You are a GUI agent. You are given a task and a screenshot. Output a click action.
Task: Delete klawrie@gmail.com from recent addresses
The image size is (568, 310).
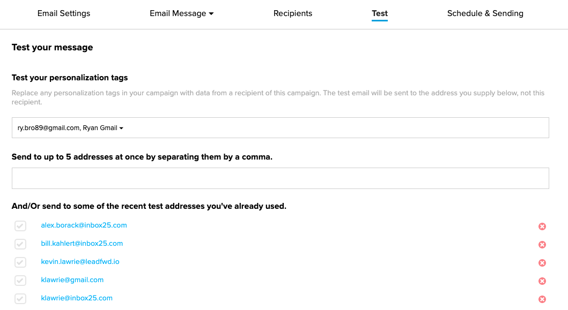click(542, 281)
